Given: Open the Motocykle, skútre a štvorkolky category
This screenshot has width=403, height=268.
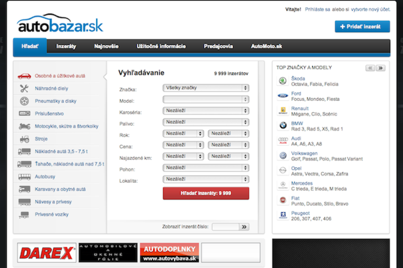Looking at the screenshot, I should point(67,126).
